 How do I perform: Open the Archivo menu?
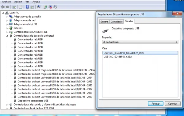pos(6,2)
